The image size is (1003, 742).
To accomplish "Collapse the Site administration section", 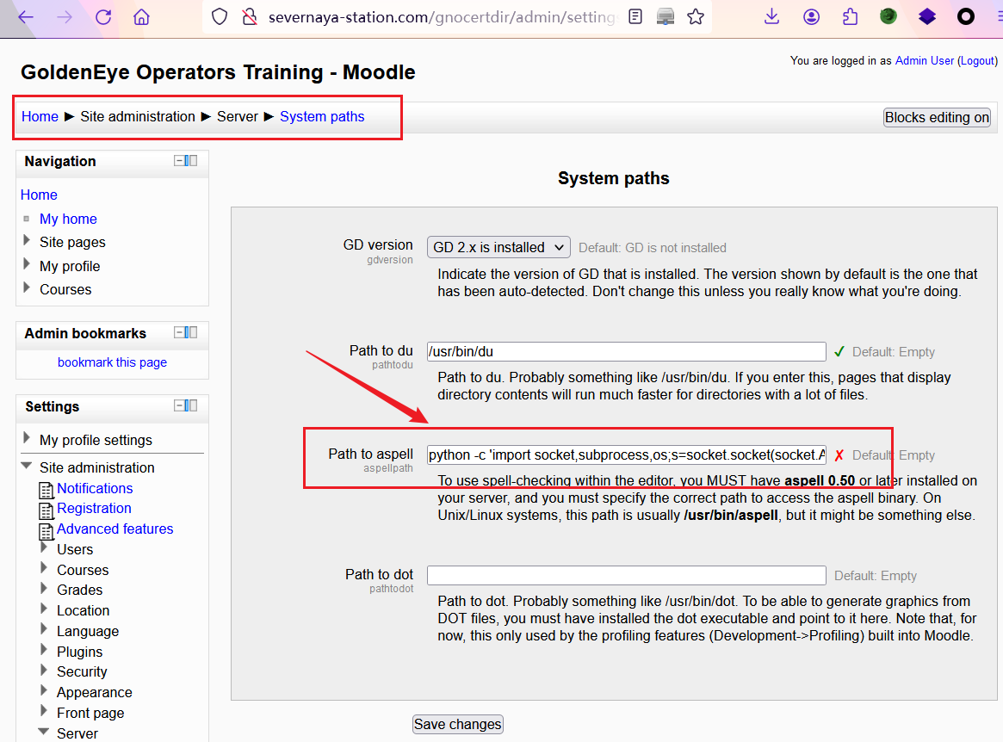I will click(27, 467).
